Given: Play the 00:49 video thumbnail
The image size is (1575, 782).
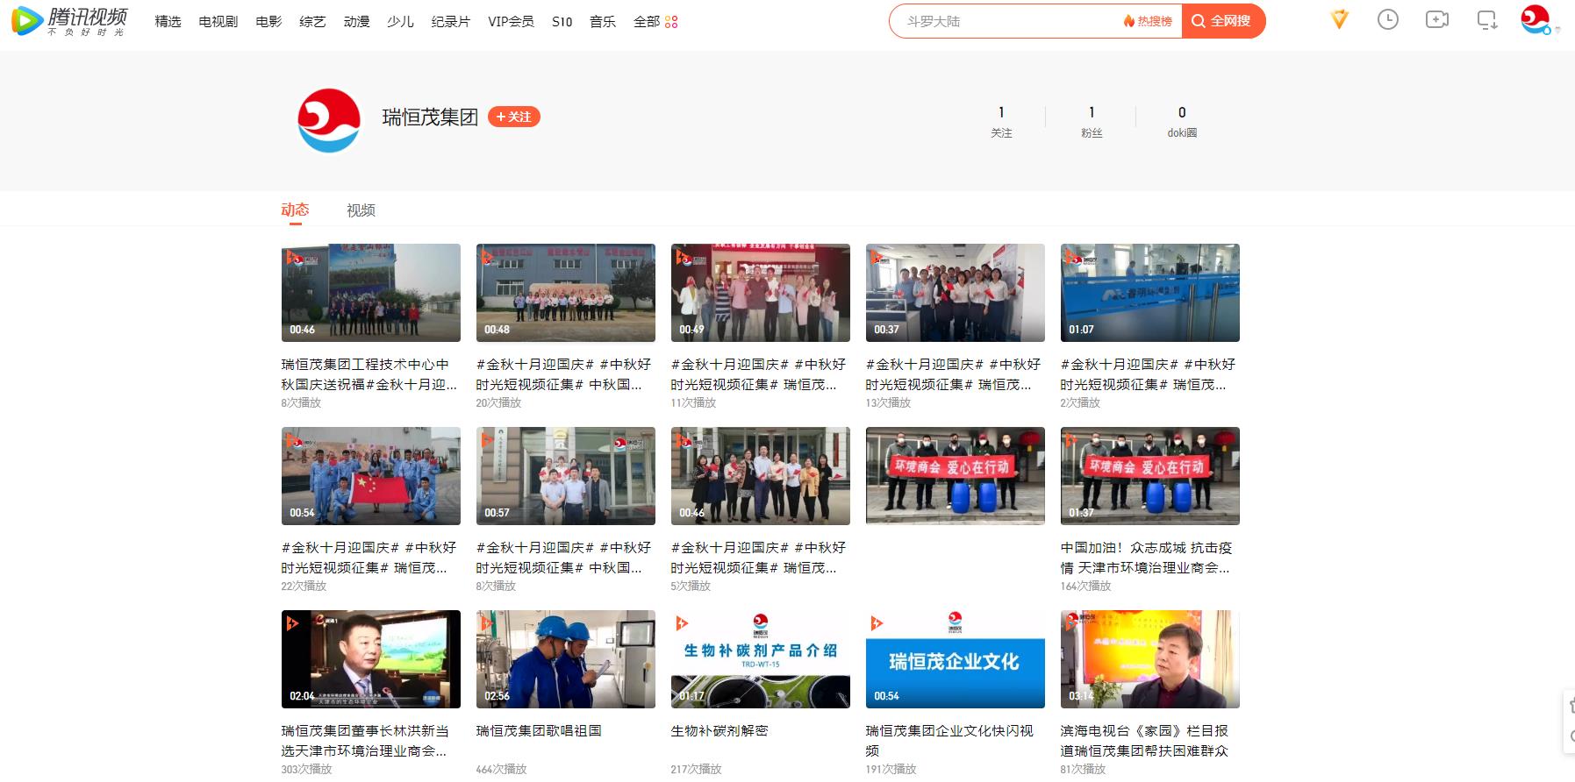Looking at the screenshot, I should click(x=760, y=293).
